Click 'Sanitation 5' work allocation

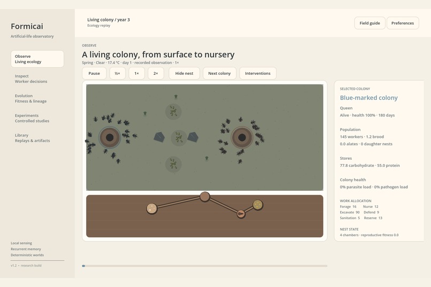coord(350,218)
